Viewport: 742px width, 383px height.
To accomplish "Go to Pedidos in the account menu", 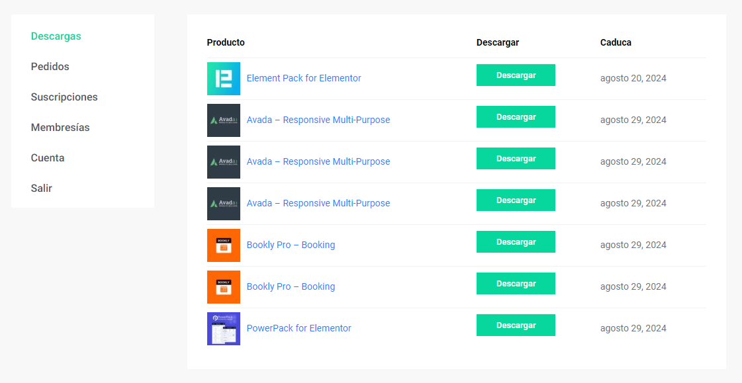I will (50, 66).
